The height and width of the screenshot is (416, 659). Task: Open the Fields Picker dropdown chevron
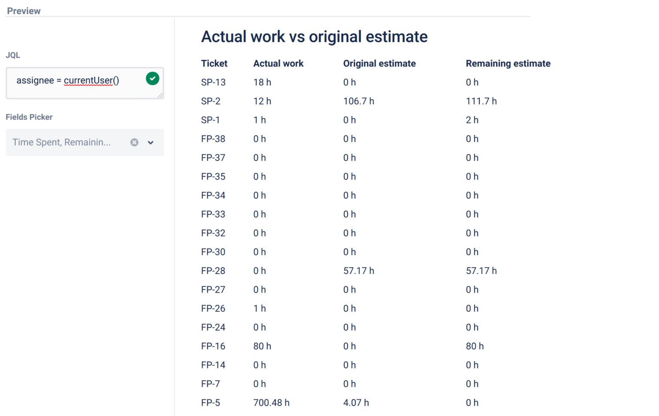coord(151,142)
